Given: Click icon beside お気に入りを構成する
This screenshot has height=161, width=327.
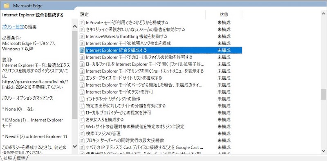Looking at the screenshot, I should (x=82, y=119).
